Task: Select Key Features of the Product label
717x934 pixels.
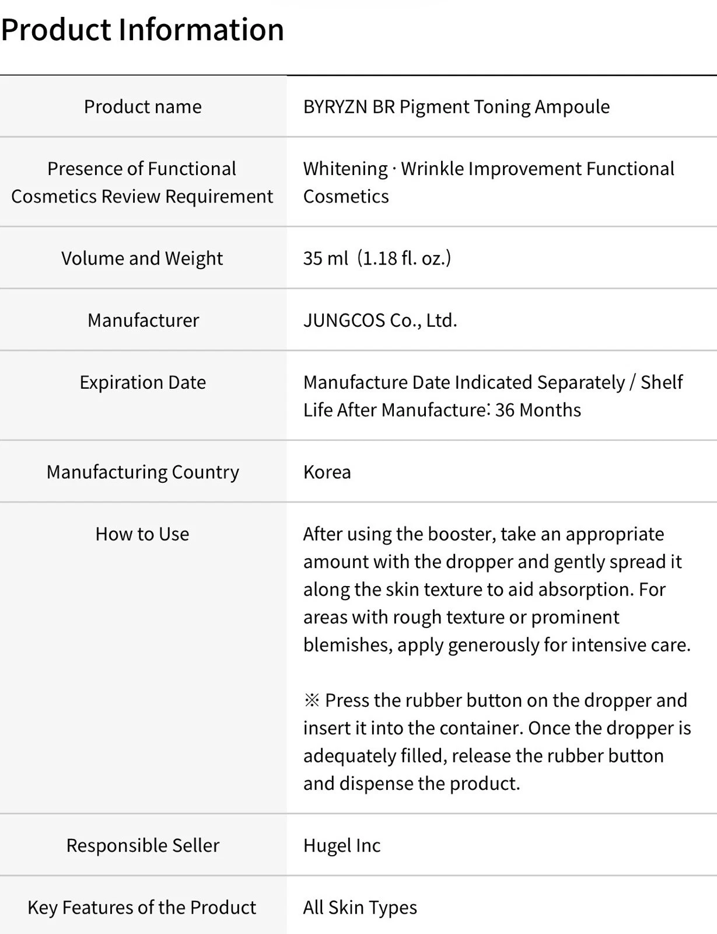Action: tap(142, 907)
